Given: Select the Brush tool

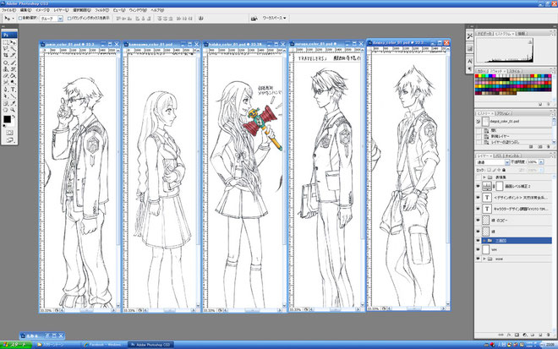Looking at the screenshot, I should coord(13,63).
